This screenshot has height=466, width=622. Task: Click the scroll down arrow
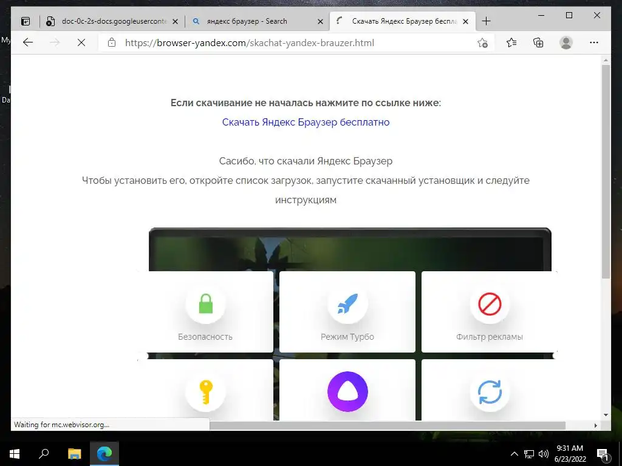pos(606,415)
